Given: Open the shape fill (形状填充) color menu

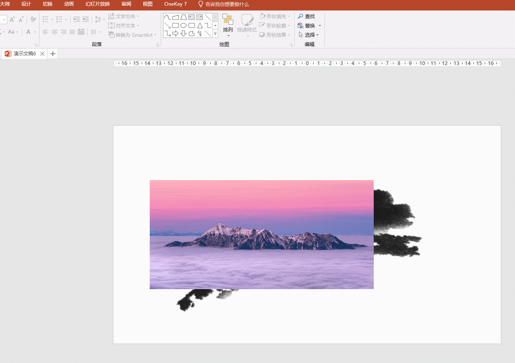Looking at the screenshot, I should coord(275,17).
